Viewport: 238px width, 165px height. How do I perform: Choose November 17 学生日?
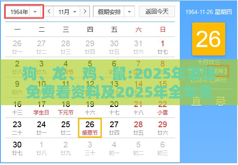[x=41, y=108]
